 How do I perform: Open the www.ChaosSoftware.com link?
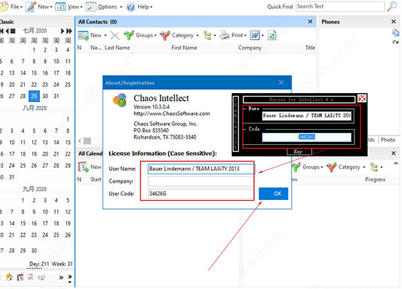tap(172, 114)
